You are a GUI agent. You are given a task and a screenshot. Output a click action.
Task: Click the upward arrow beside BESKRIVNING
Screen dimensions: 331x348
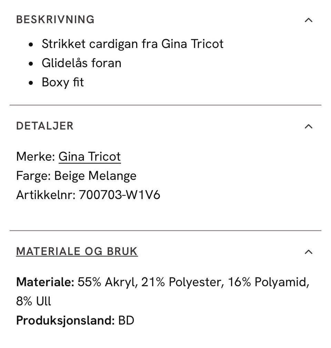coord(308,20)
